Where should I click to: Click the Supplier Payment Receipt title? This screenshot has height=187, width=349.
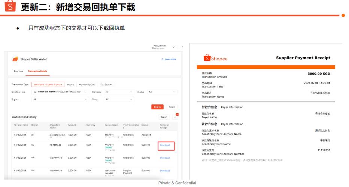point(303,58)
